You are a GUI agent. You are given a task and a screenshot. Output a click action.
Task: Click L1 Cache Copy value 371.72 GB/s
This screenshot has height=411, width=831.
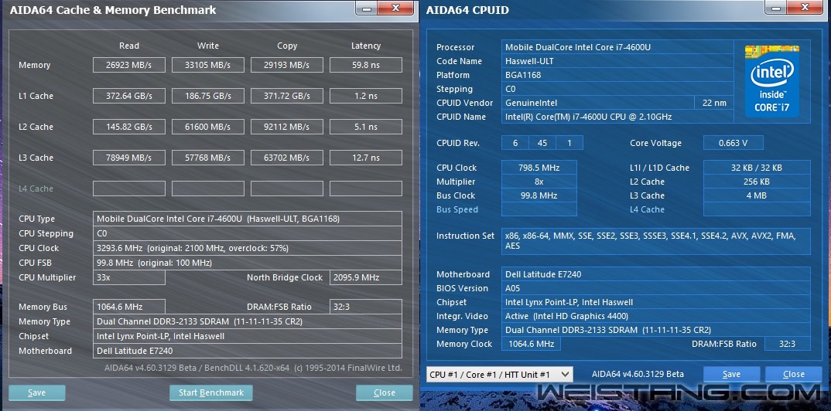click(x=287, y=96)
